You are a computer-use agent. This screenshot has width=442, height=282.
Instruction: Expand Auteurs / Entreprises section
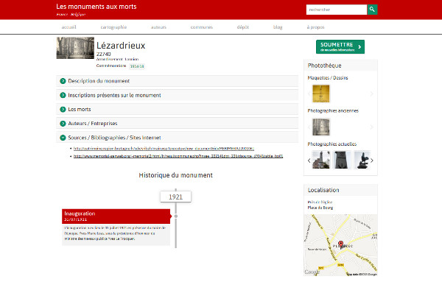177,124
